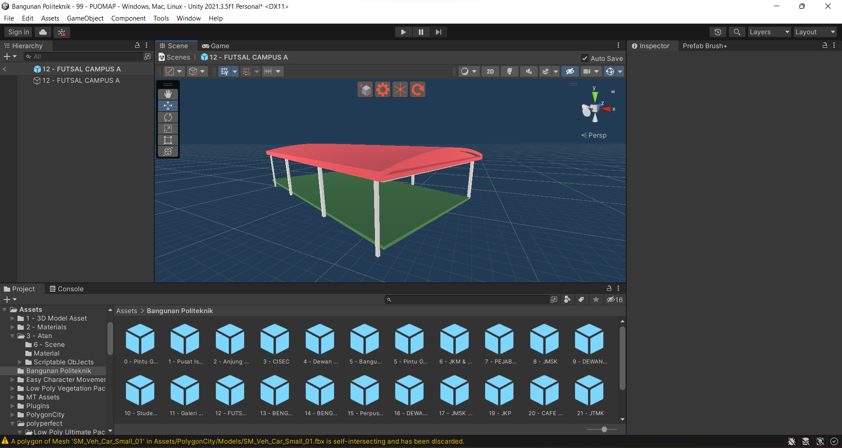Click the asset icon size slider
This screenshot has height=448, width=842.
pyautogui.click(x=604, y=430)
